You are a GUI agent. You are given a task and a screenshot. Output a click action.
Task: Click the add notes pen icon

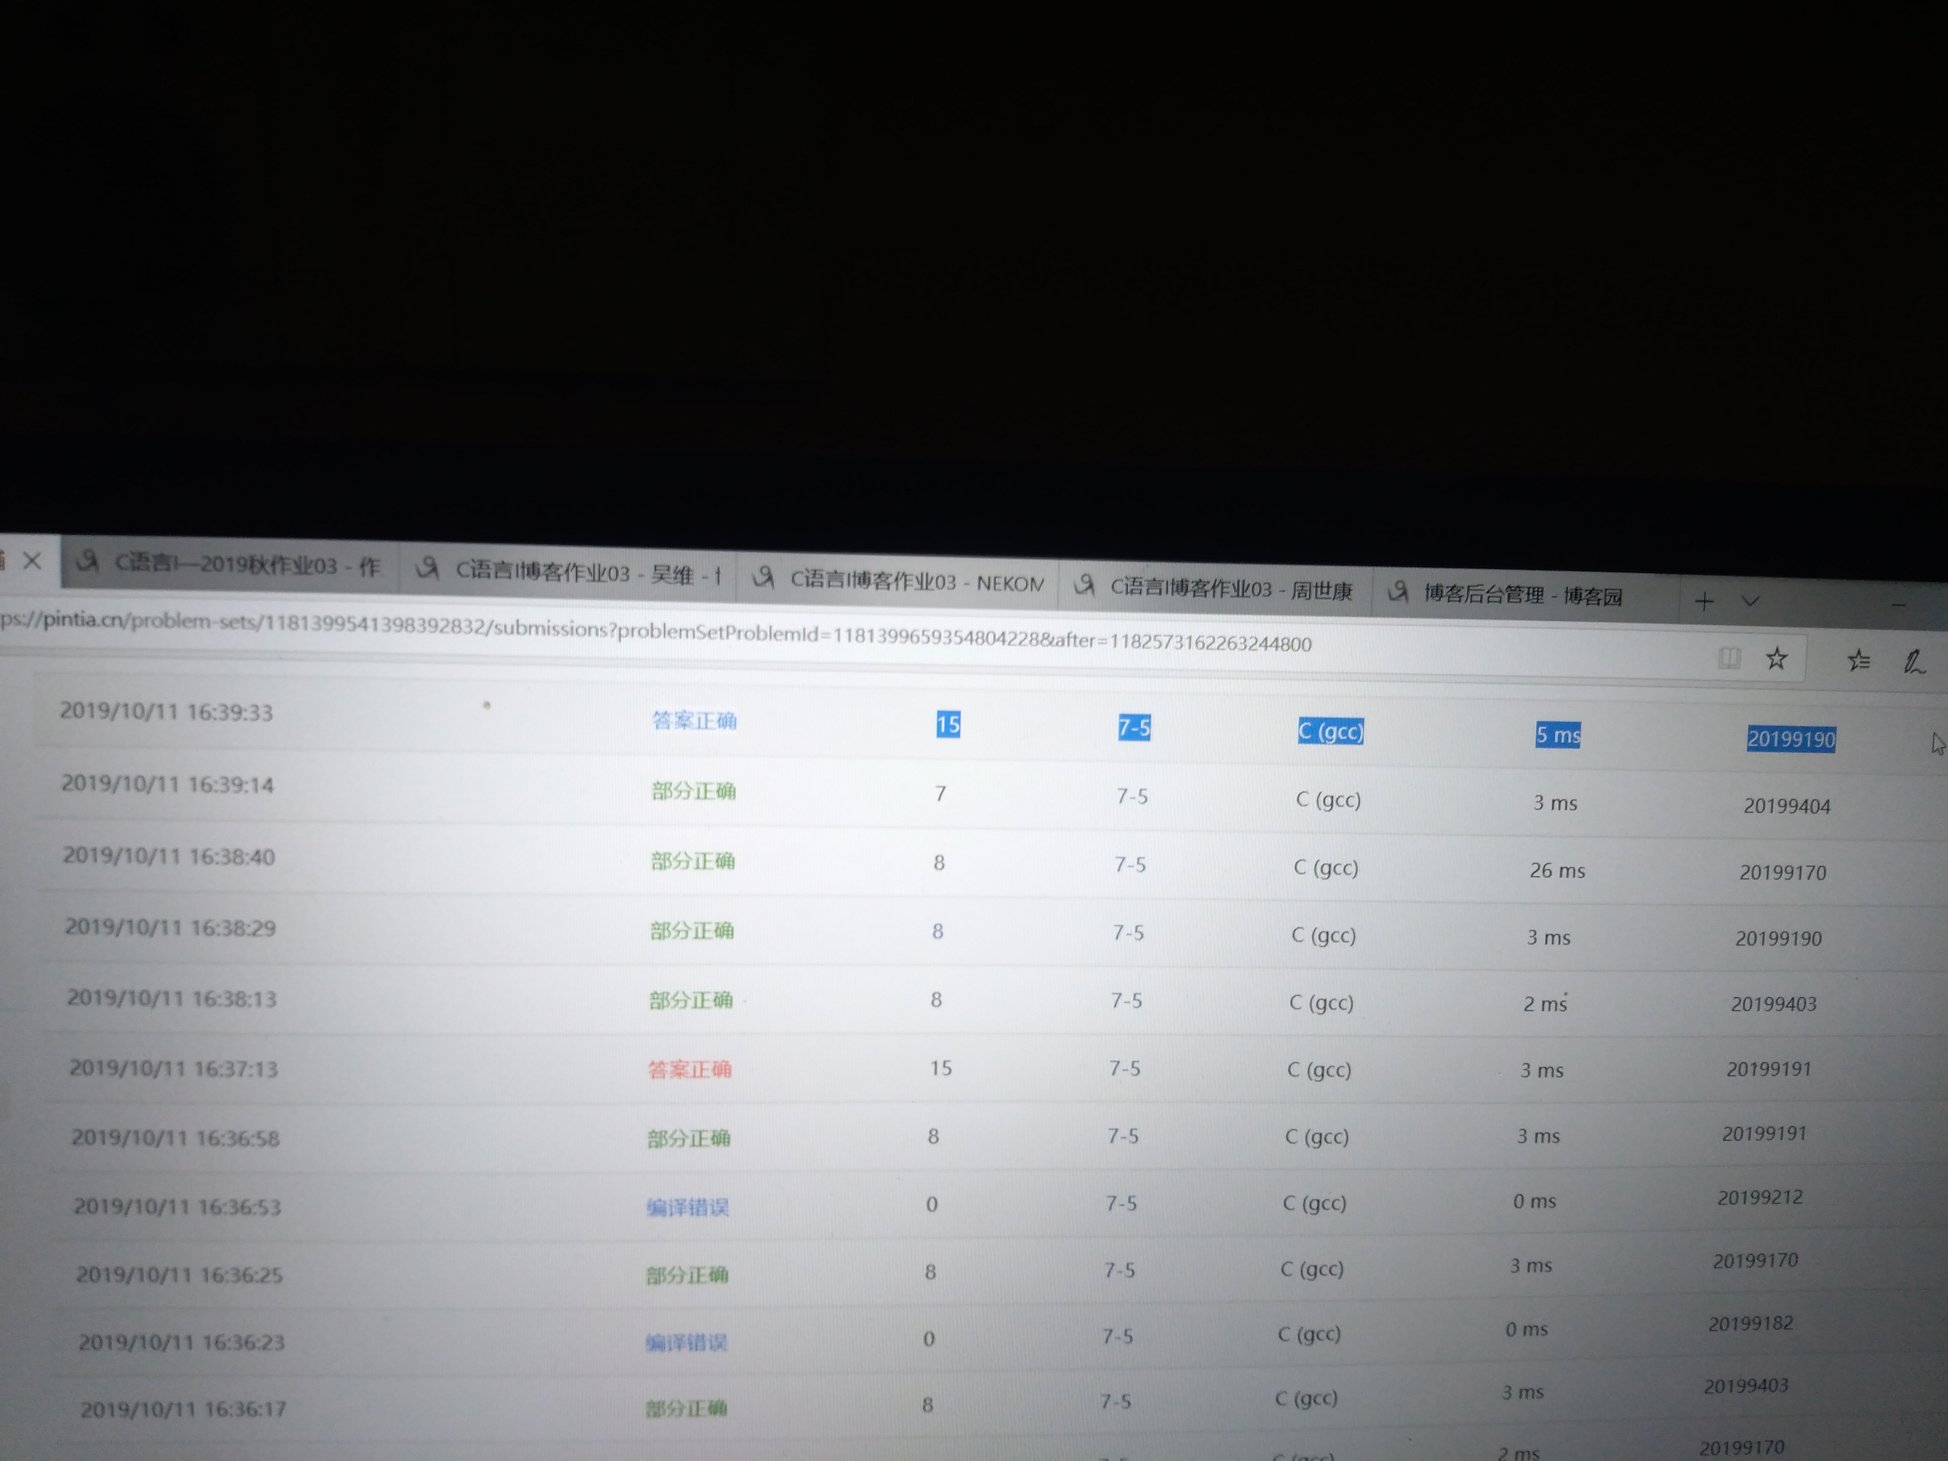tap(1913, 662)
